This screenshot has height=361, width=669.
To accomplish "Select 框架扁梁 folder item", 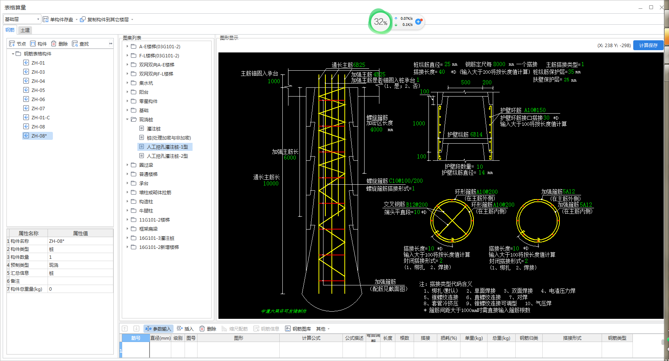I will click(x=148, y=229).
